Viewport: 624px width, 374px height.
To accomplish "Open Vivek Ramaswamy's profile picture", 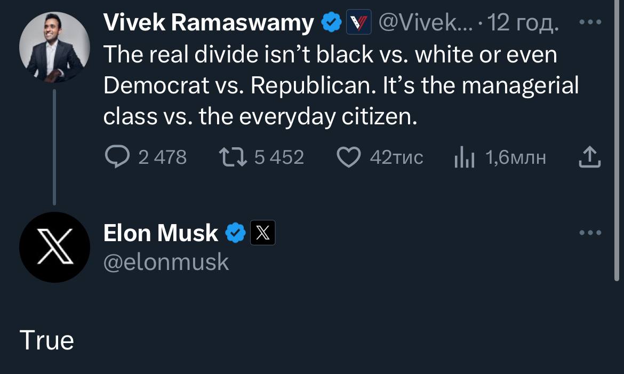I will (x=54, y=47).
